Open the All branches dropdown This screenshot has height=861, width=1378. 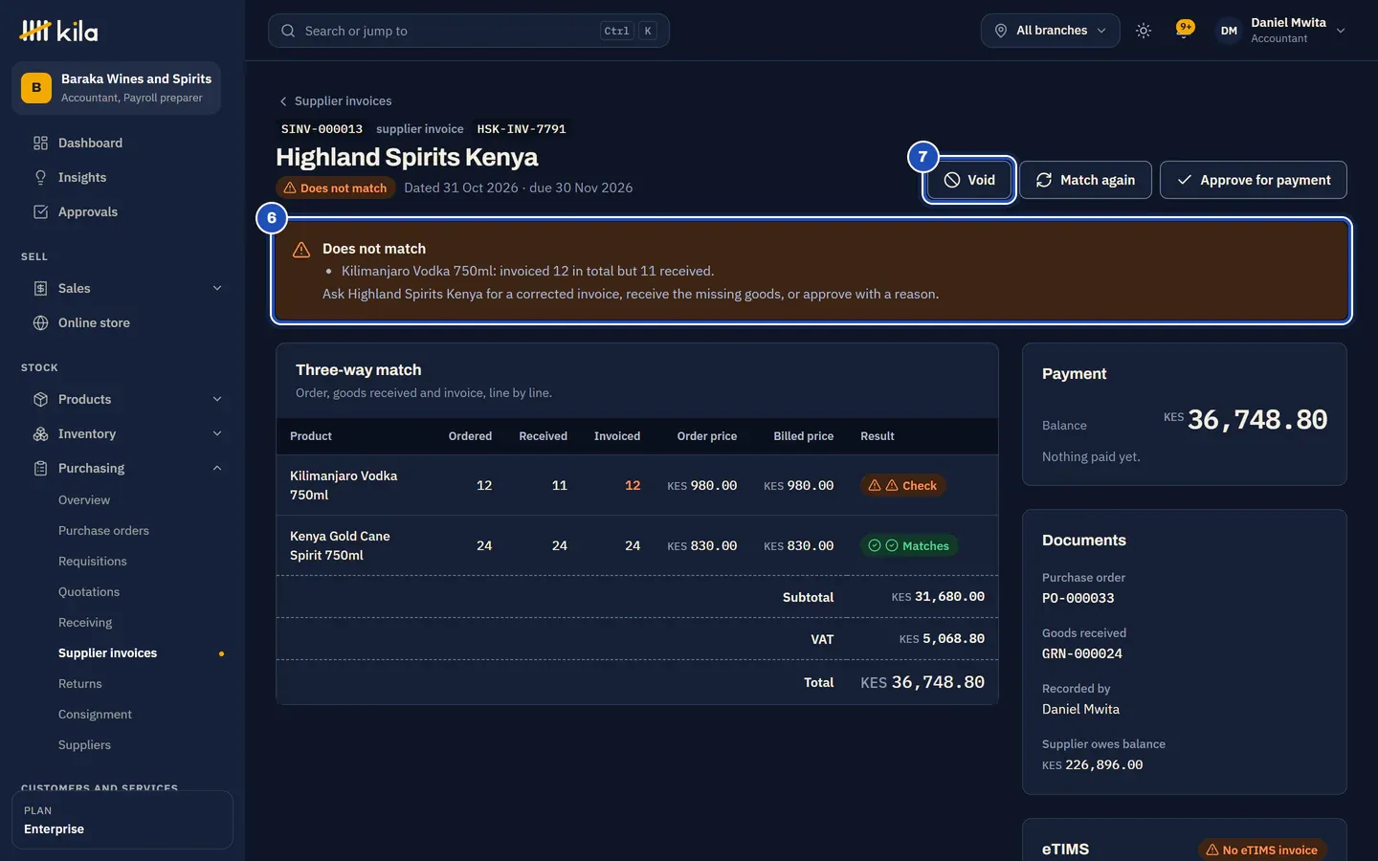(x=1050, y=31)
